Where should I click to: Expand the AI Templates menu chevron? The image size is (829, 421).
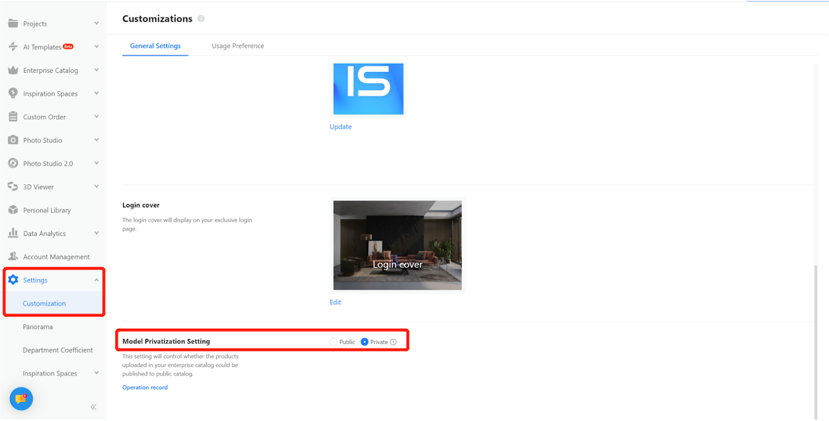coord(96,47)
